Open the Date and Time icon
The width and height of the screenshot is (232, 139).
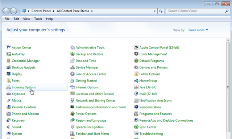tap(72, 61)
